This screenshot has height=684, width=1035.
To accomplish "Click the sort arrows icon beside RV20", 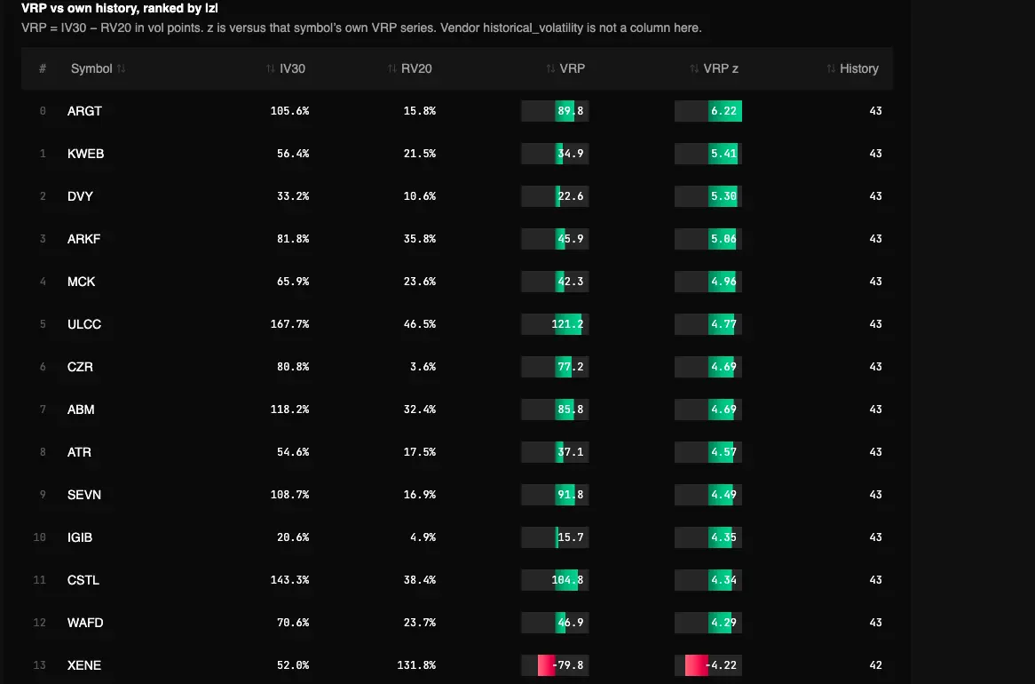I will tap(392, 68).
